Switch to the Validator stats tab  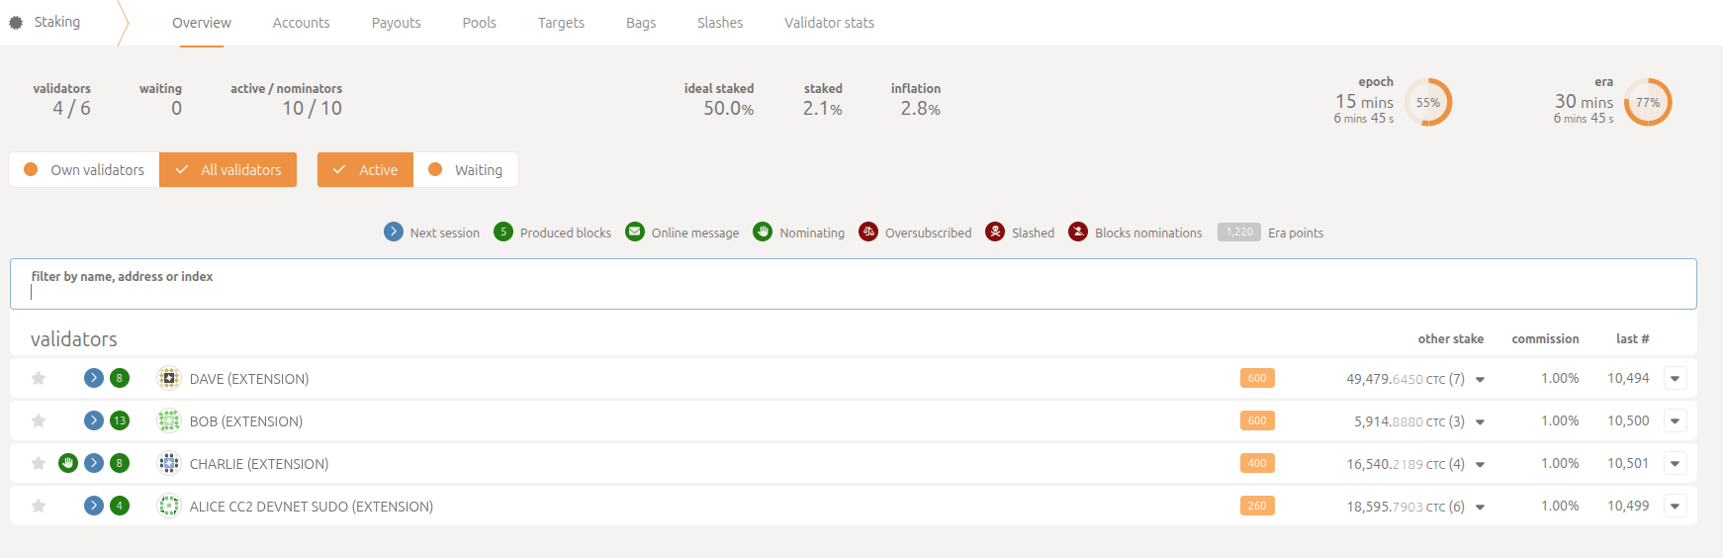tap(829, 23)
